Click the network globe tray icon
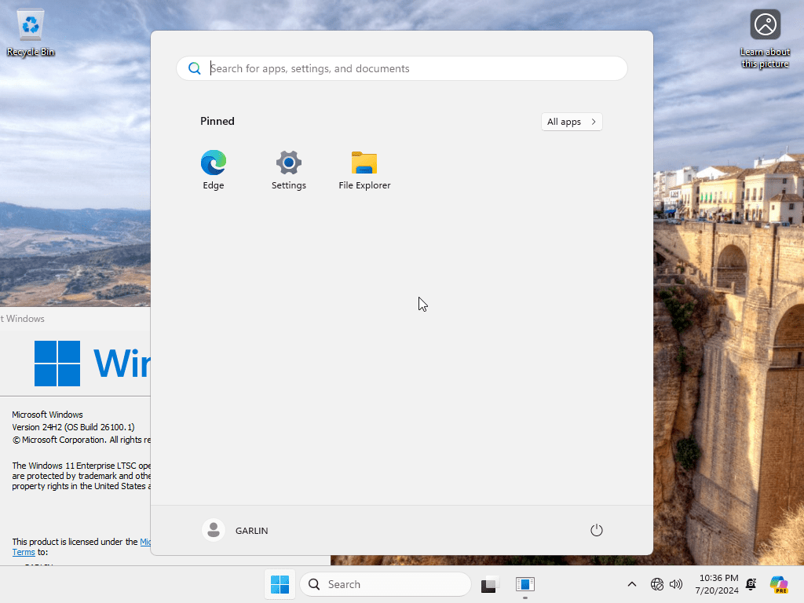The image size is (804, 603). pyautogui.click(x=657, y=584)
